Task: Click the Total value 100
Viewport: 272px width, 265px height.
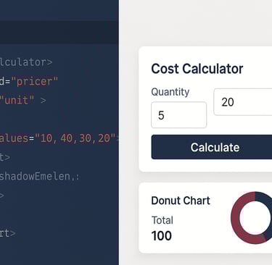Action: pos(162,236)
